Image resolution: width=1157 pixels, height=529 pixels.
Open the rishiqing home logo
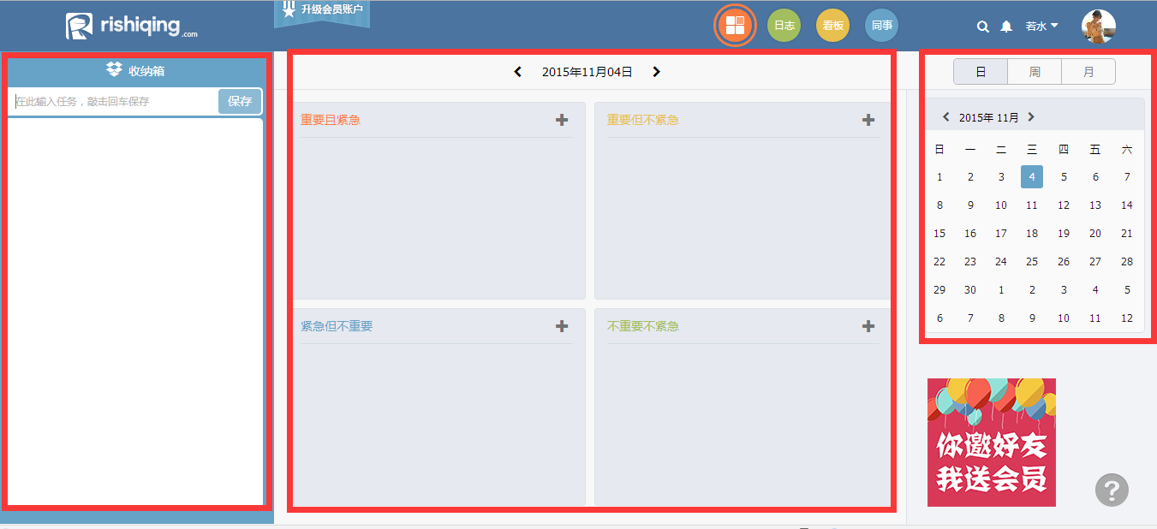tap(128, 25)
